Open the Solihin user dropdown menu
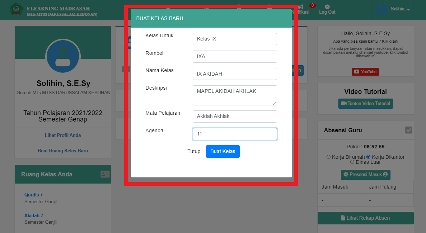The image size is (426, 233). [x=394, y=9]
